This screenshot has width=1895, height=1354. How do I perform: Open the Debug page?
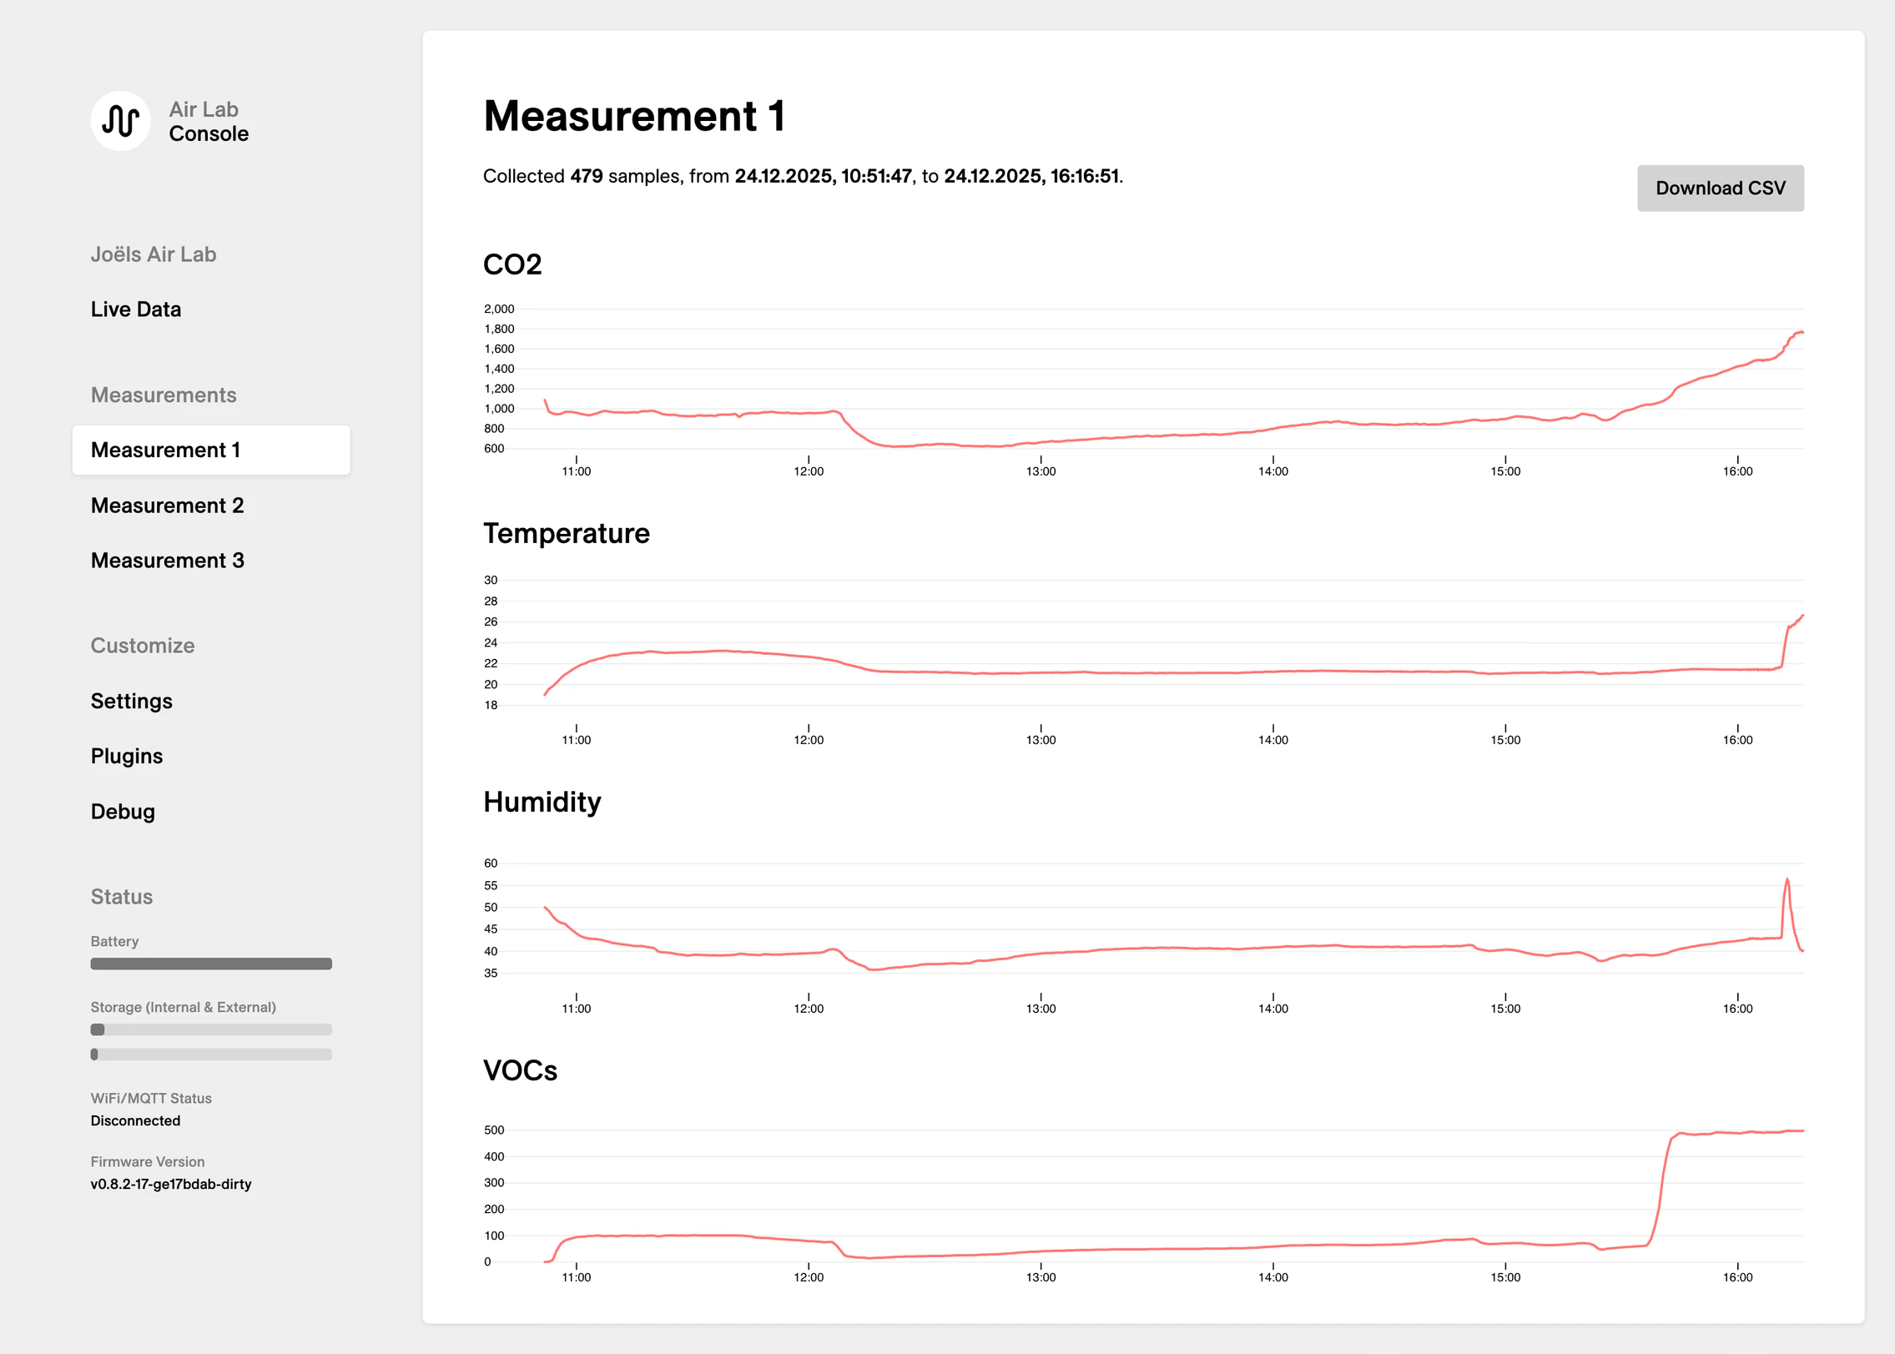coord(122,811)
